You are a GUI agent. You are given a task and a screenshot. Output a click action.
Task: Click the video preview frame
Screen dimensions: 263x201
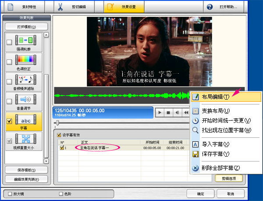pyautogui.click(x=149, y=51)
